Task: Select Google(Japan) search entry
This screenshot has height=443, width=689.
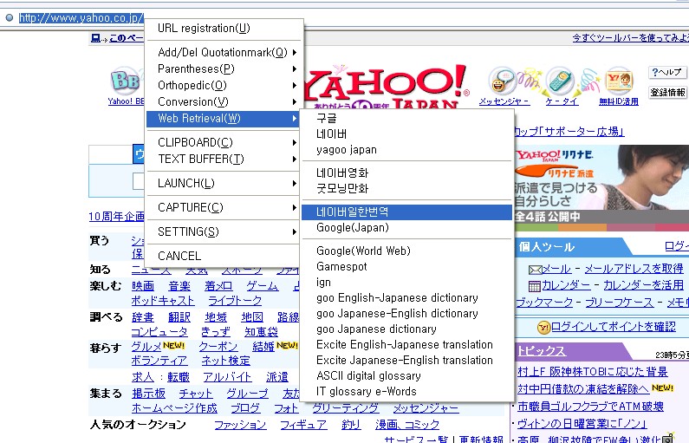Action: coord(406,228)
